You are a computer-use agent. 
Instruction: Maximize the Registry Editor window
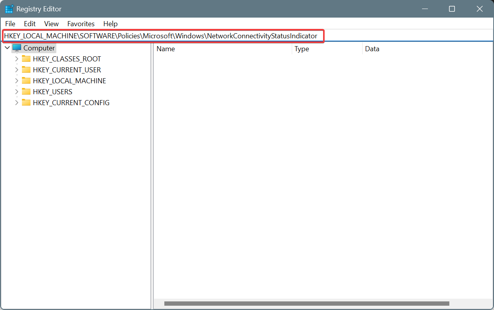pyautogui.click(x=452, y=9)
